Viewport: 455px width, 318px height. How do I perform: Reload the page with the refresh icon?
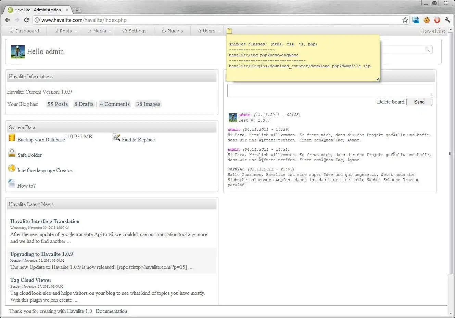(x=26, y=20)
